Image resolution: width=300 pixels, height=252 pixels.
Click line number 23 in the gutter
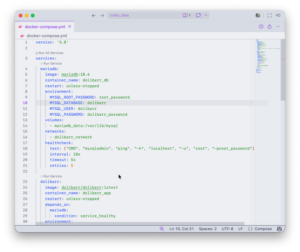(x=25, y=182)
